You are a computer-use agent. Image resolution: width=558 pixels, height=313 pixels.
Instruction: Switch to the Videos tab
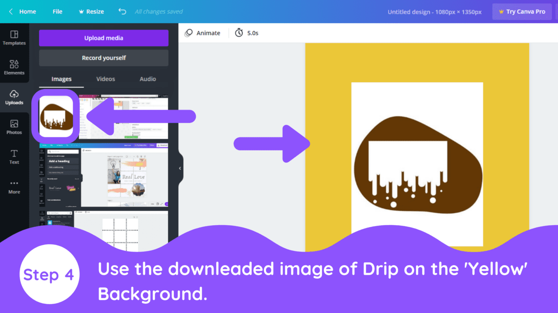[x=105, y=79]
